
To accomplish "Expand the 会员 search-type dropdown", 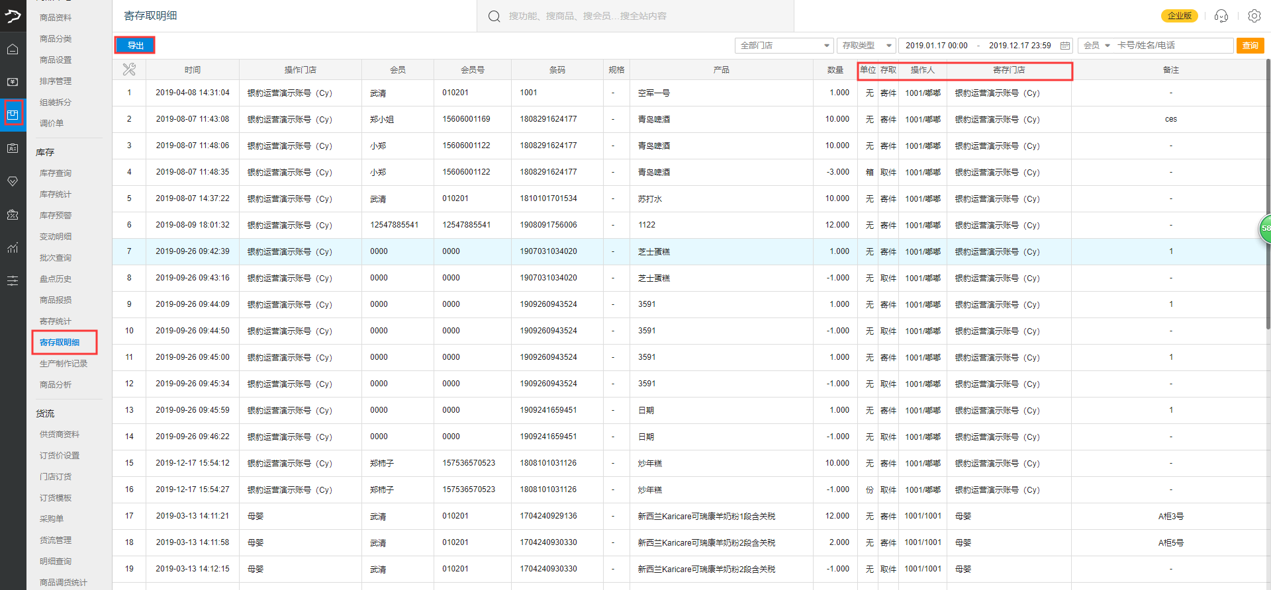I will [x=1096, y=46].
